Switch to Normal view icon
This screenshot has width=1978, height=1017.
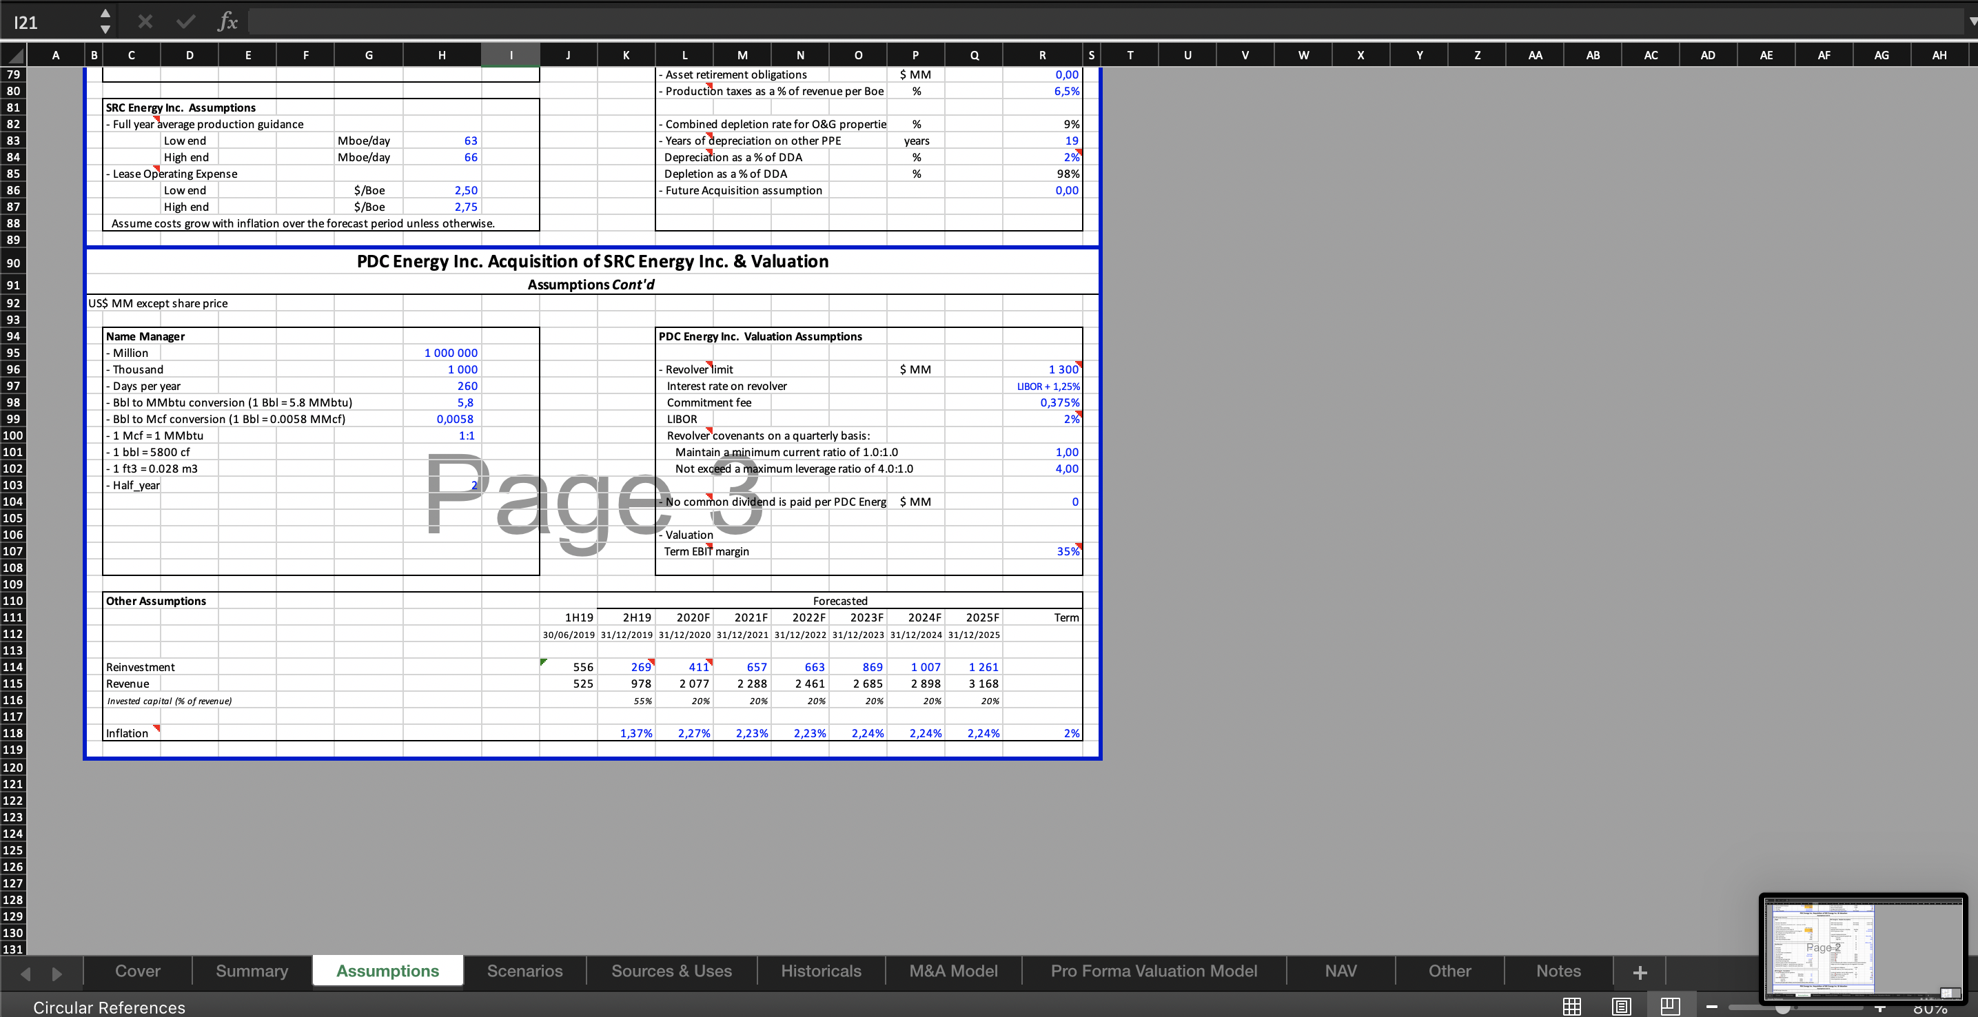1572,1006
